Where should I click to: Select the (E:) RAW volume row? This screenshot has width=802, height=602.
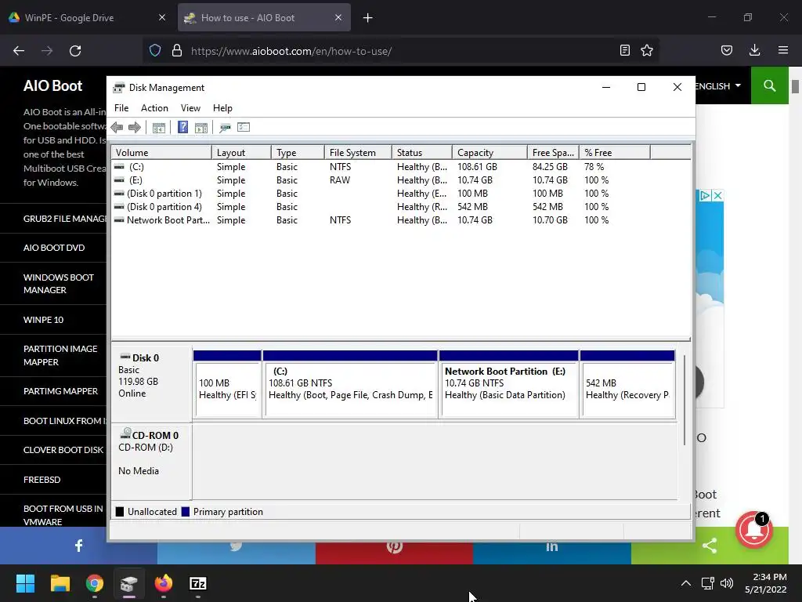(401, 180)
